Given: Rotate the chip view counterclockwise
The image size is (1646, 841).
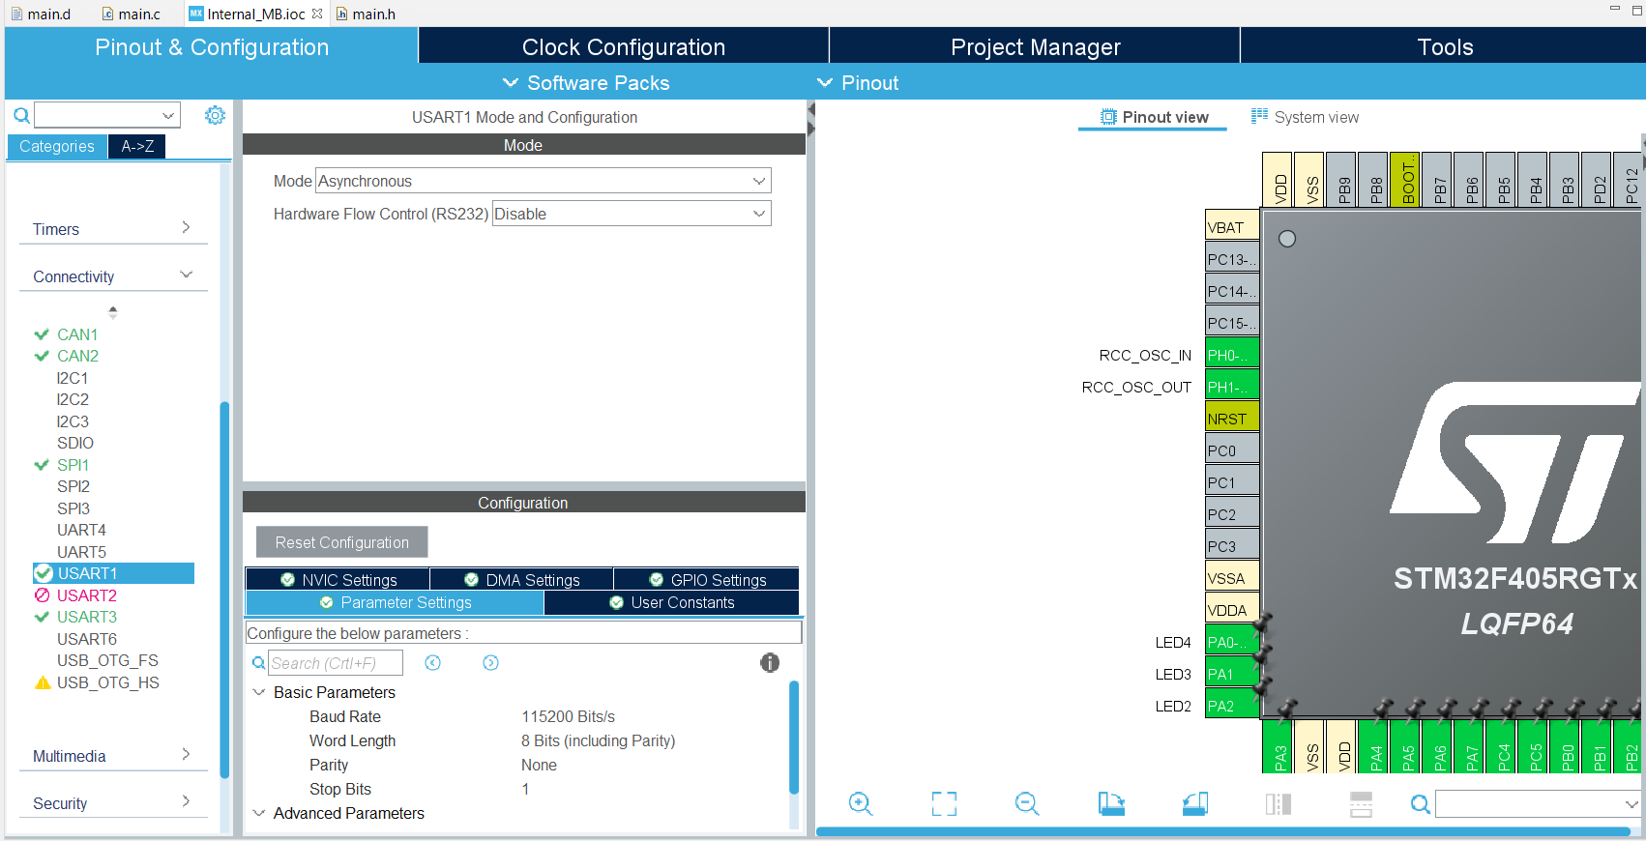Looking at the screenshot, I should pyautogui.click(x=1195, y=803).
